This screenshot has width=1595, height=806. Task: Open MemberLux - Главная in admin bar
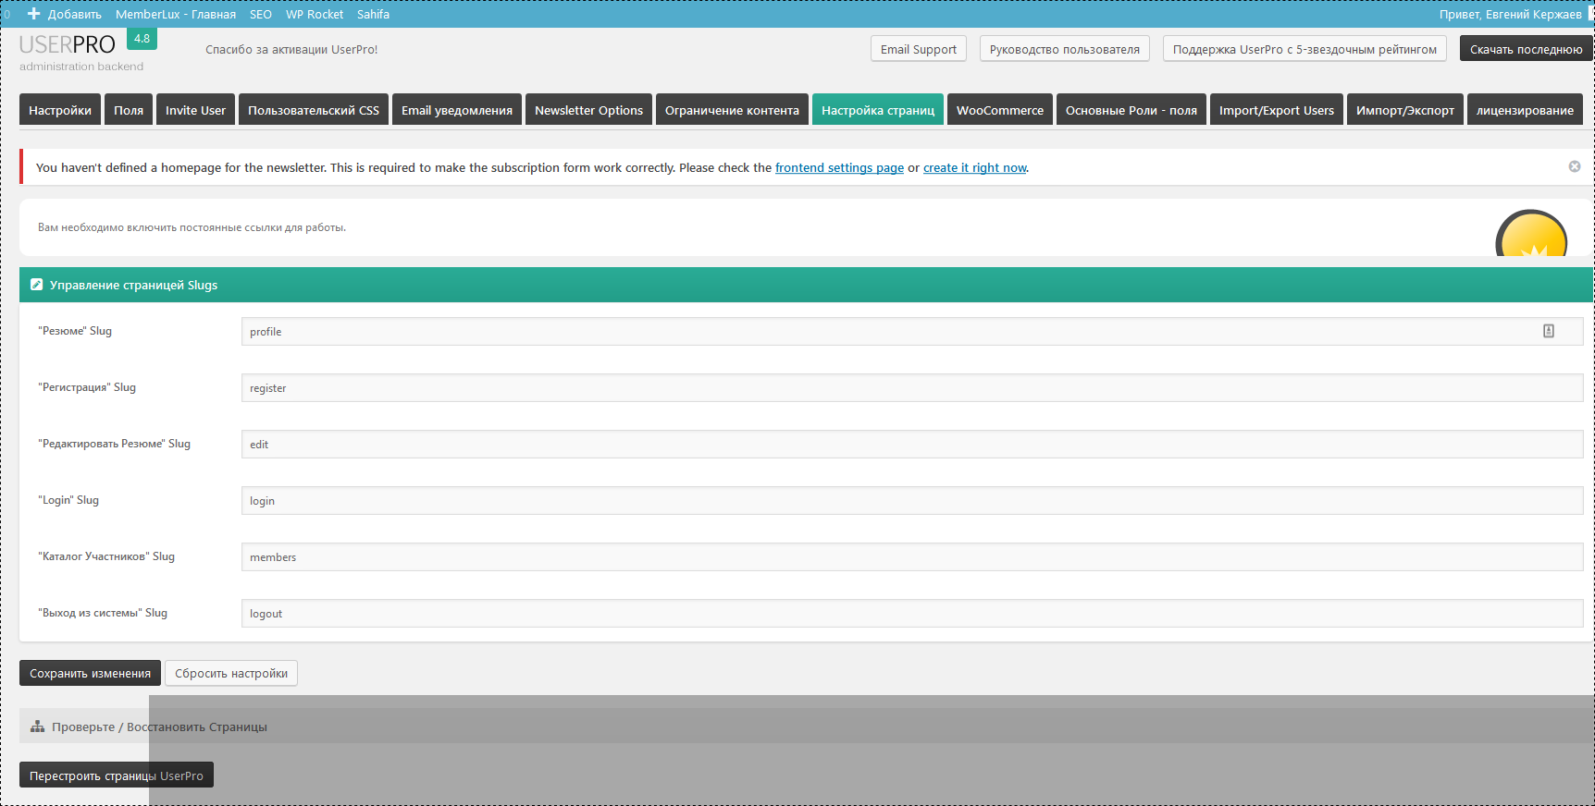click(176, 14)
